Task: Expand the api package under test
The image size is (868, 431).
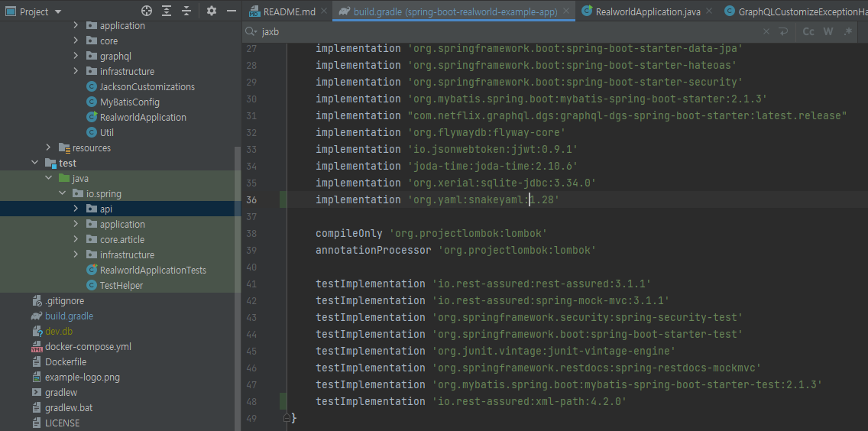Action: tap(76, 209)
